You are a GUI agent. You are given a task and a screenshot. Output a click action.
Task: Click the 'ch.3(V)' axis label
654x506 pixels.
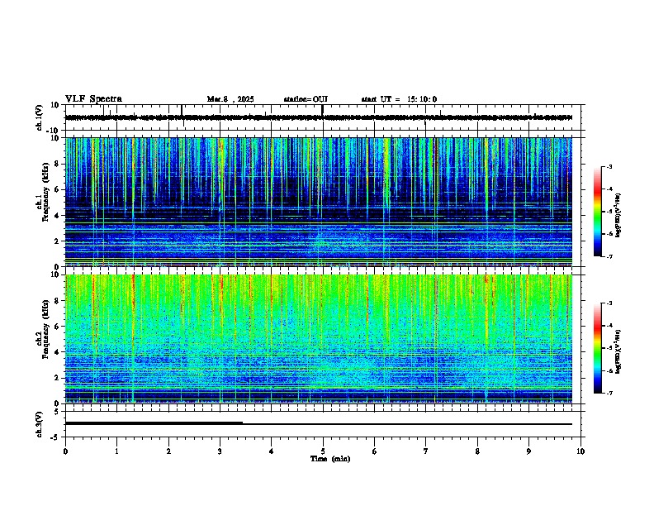coord(40,424)
